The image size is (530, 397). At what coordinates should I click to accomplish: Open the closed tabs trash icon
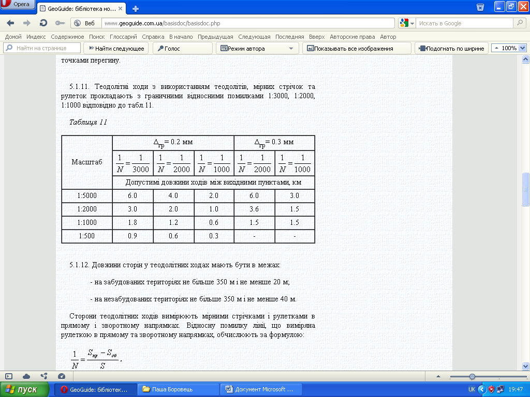(480, 7)
